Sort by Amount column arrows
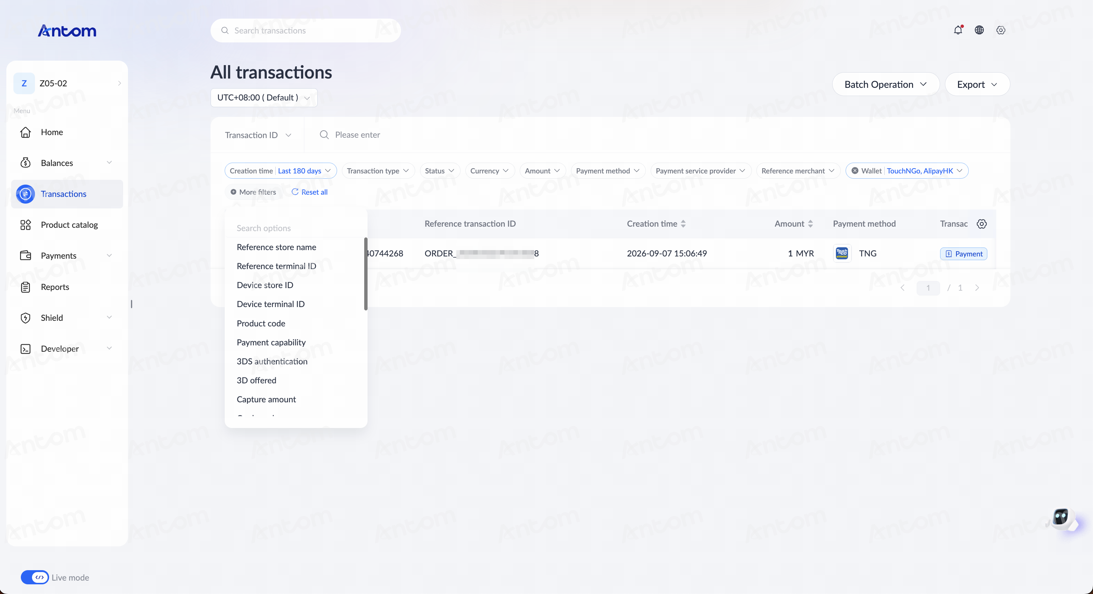Viewport: 1093px width, 594px height. pos(810,224)
